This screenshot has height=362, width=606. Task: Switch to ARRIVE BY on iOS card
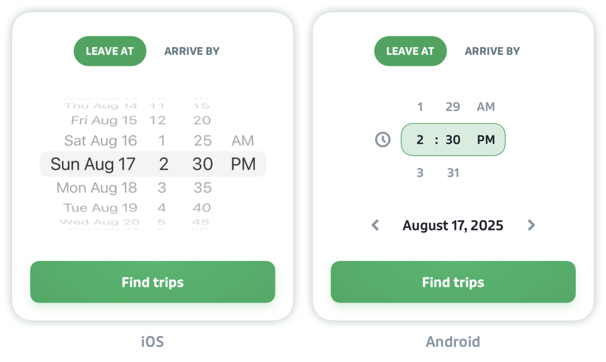[x=192, y=51]
